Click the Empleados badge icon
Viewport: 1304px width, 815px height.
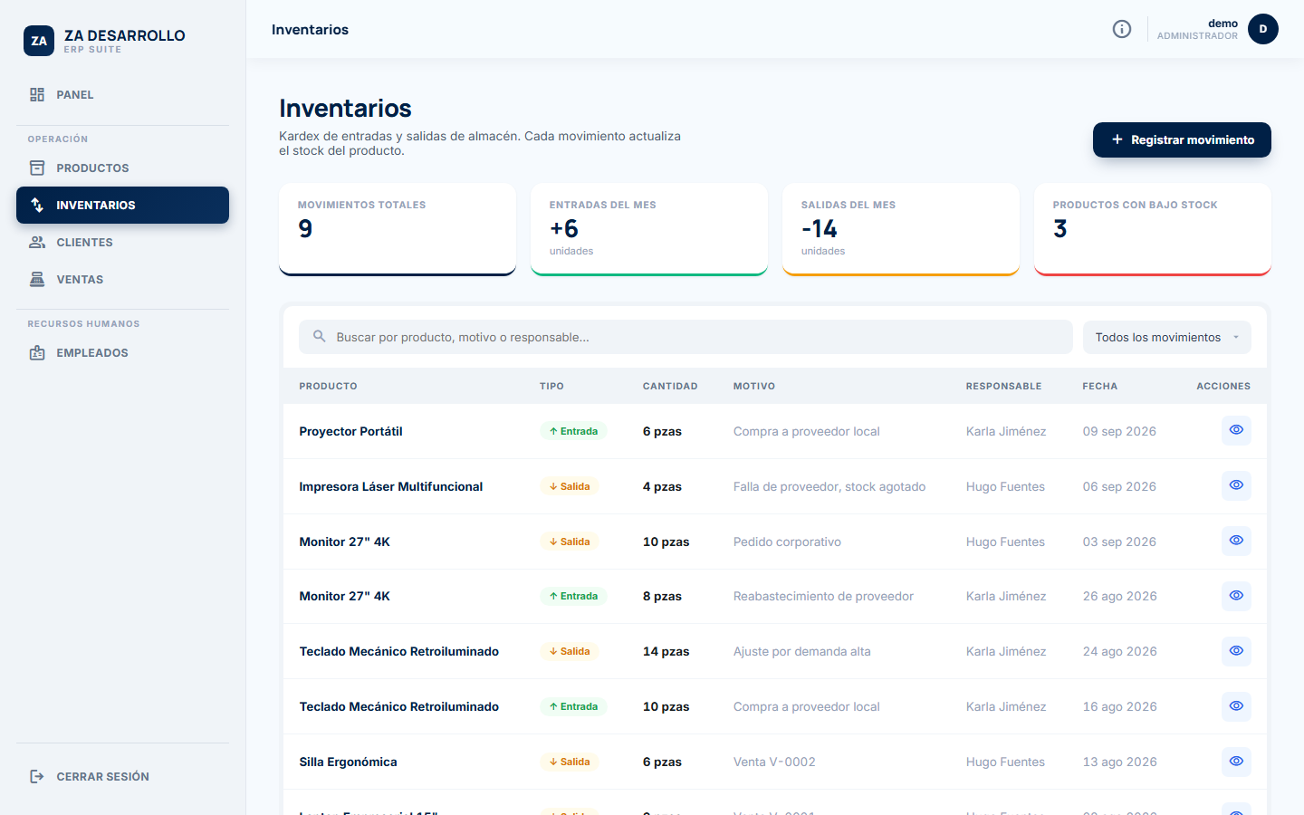[37, 352]
